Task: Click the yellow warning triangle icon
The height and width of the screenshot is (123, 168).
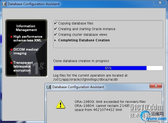Action: 61,104
